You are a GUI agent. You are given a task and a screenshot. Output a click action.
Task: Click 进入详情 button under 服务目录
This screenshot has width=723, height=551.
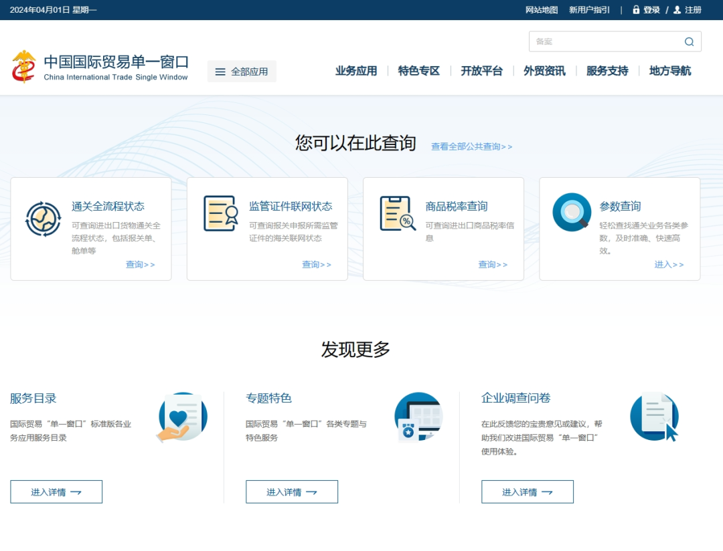pos(56,491)
